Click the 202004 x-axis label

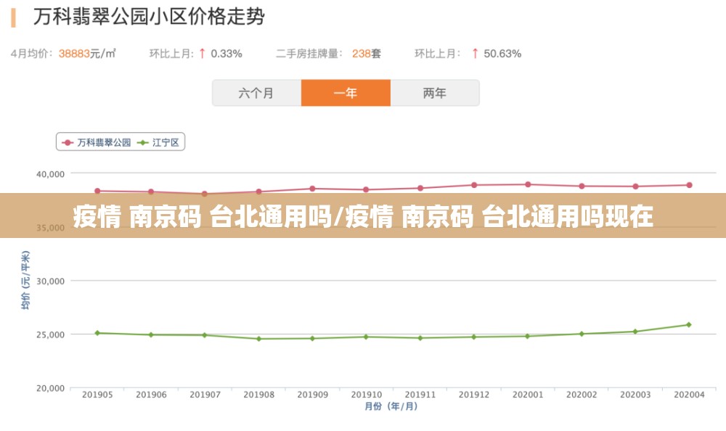point(689,395)
